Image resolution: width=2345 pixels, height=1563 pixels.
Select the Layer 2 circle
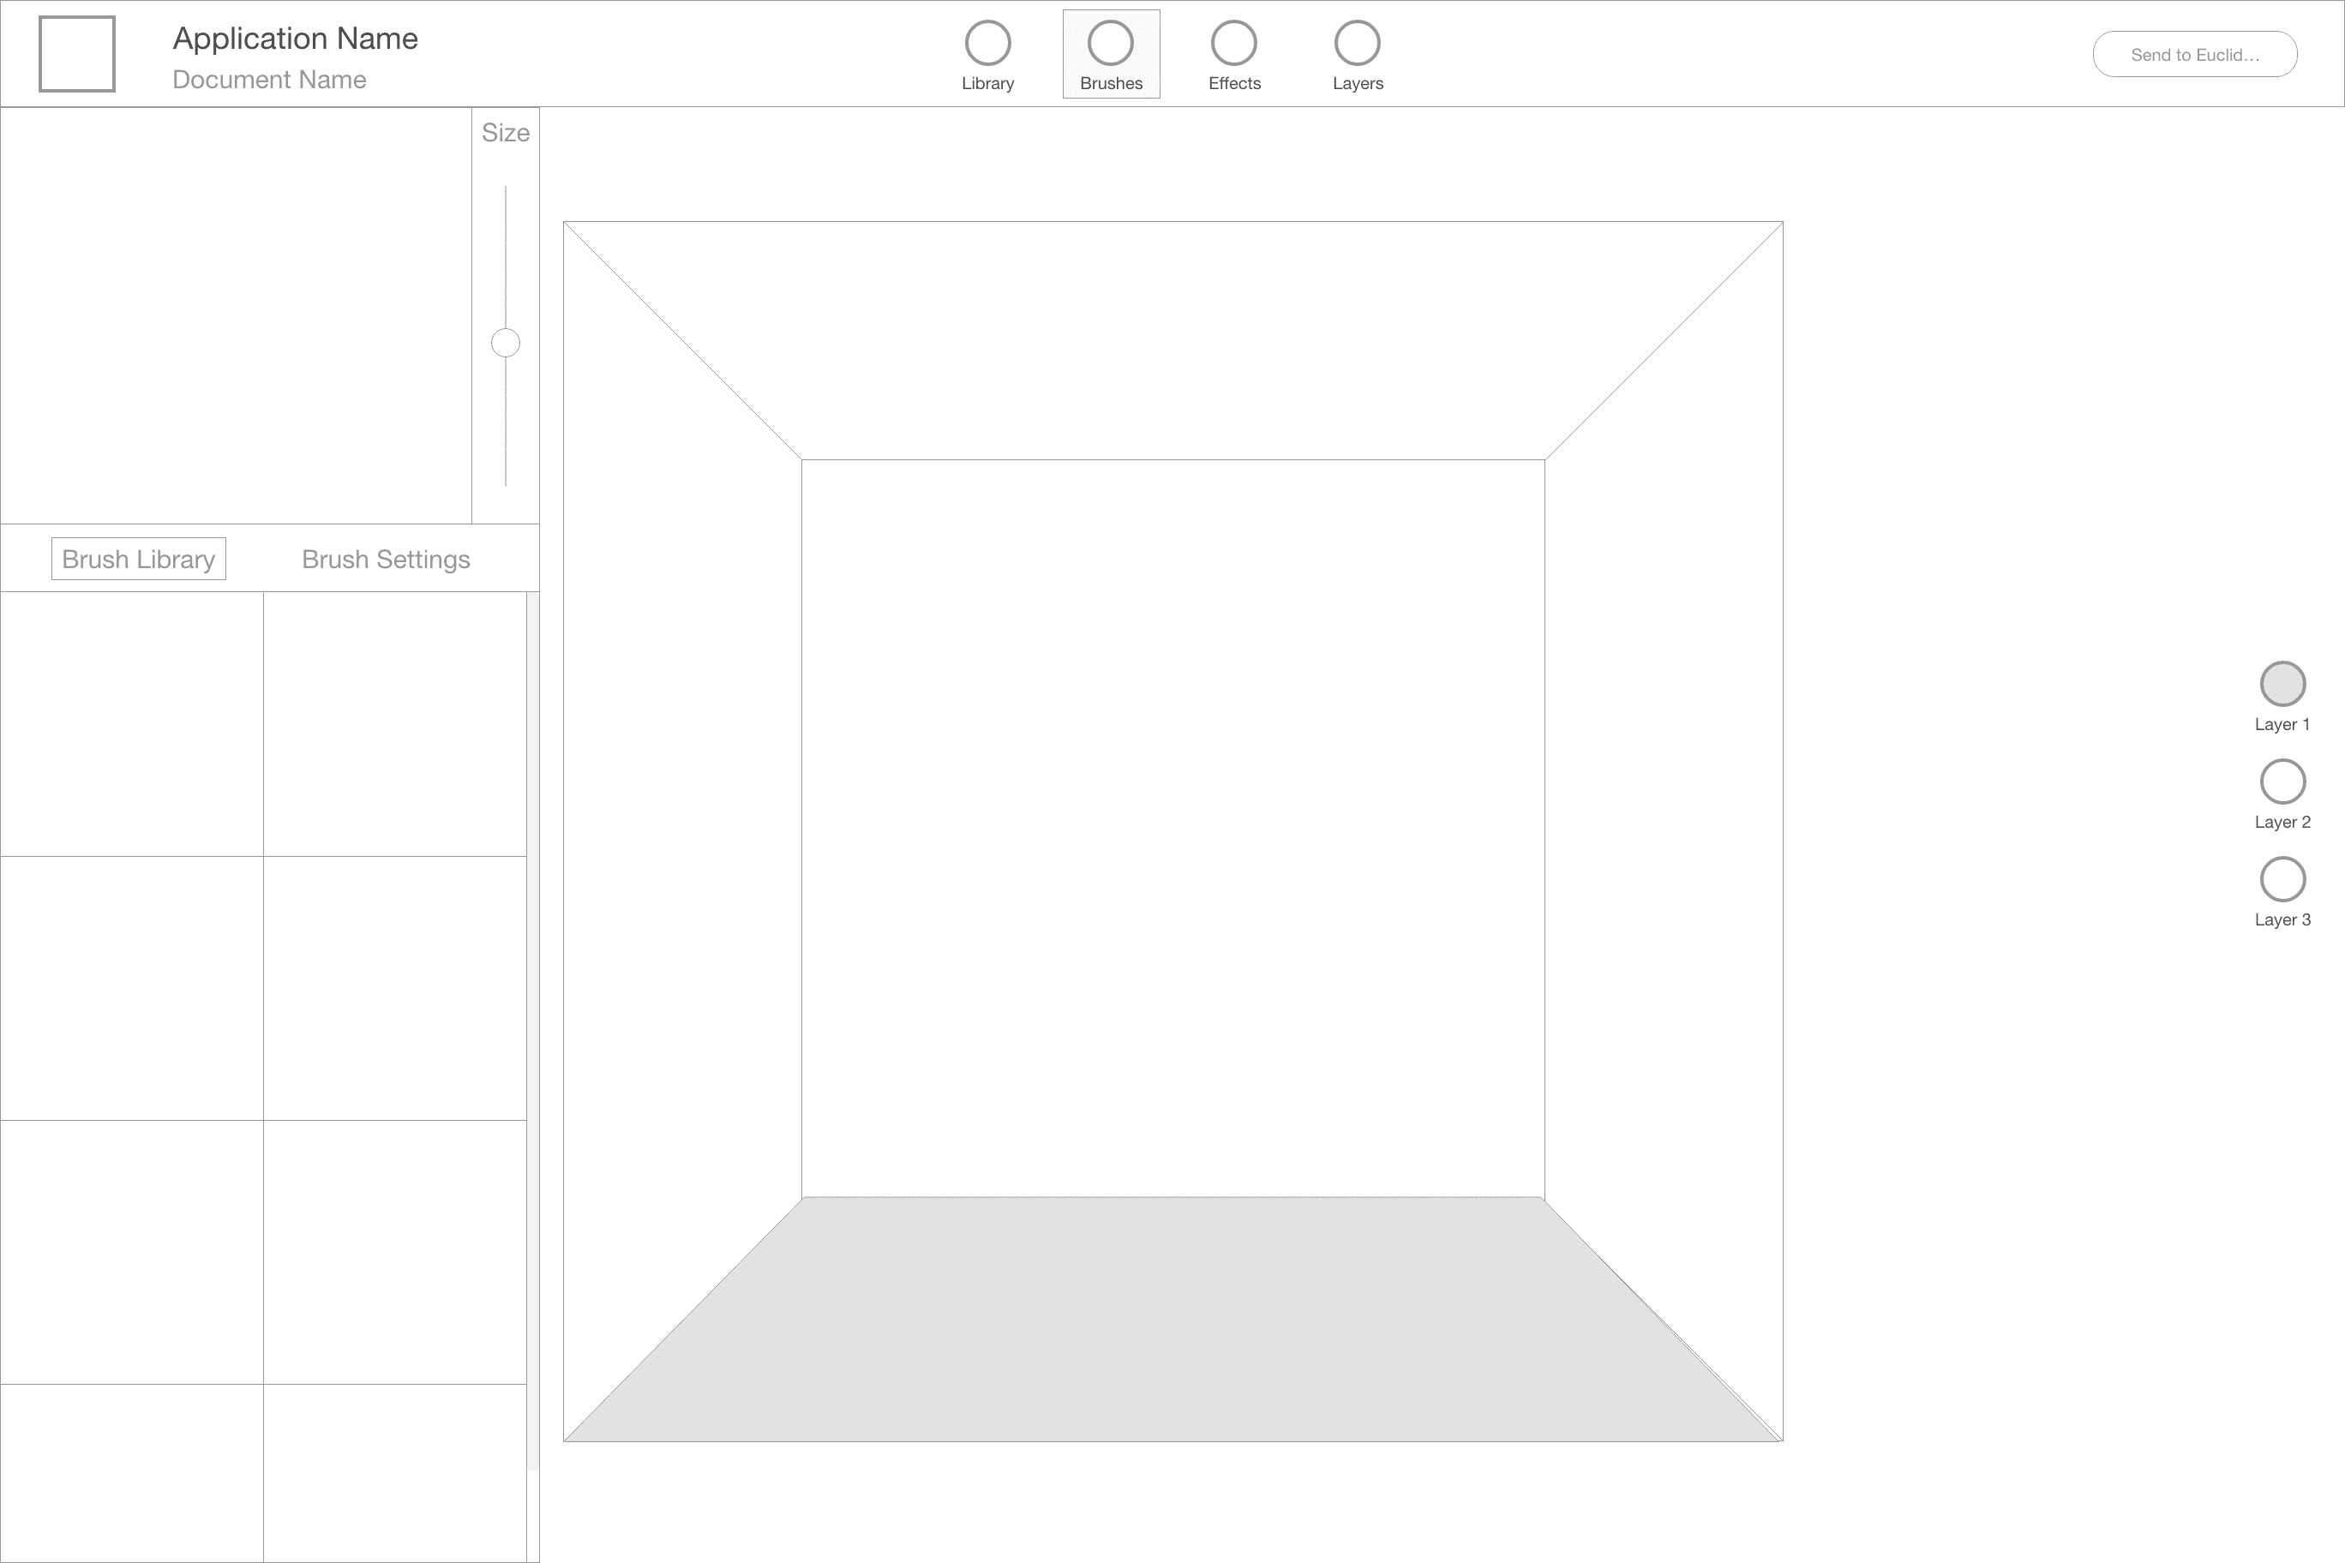coord(2282,781)
